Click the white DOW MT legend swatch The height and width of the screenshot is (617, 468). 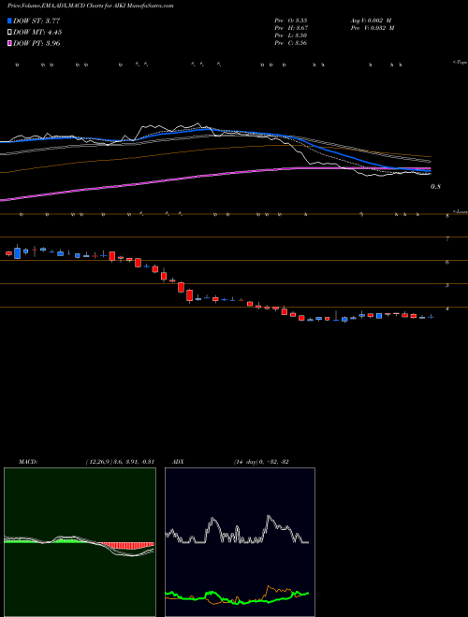pos(9,33)
